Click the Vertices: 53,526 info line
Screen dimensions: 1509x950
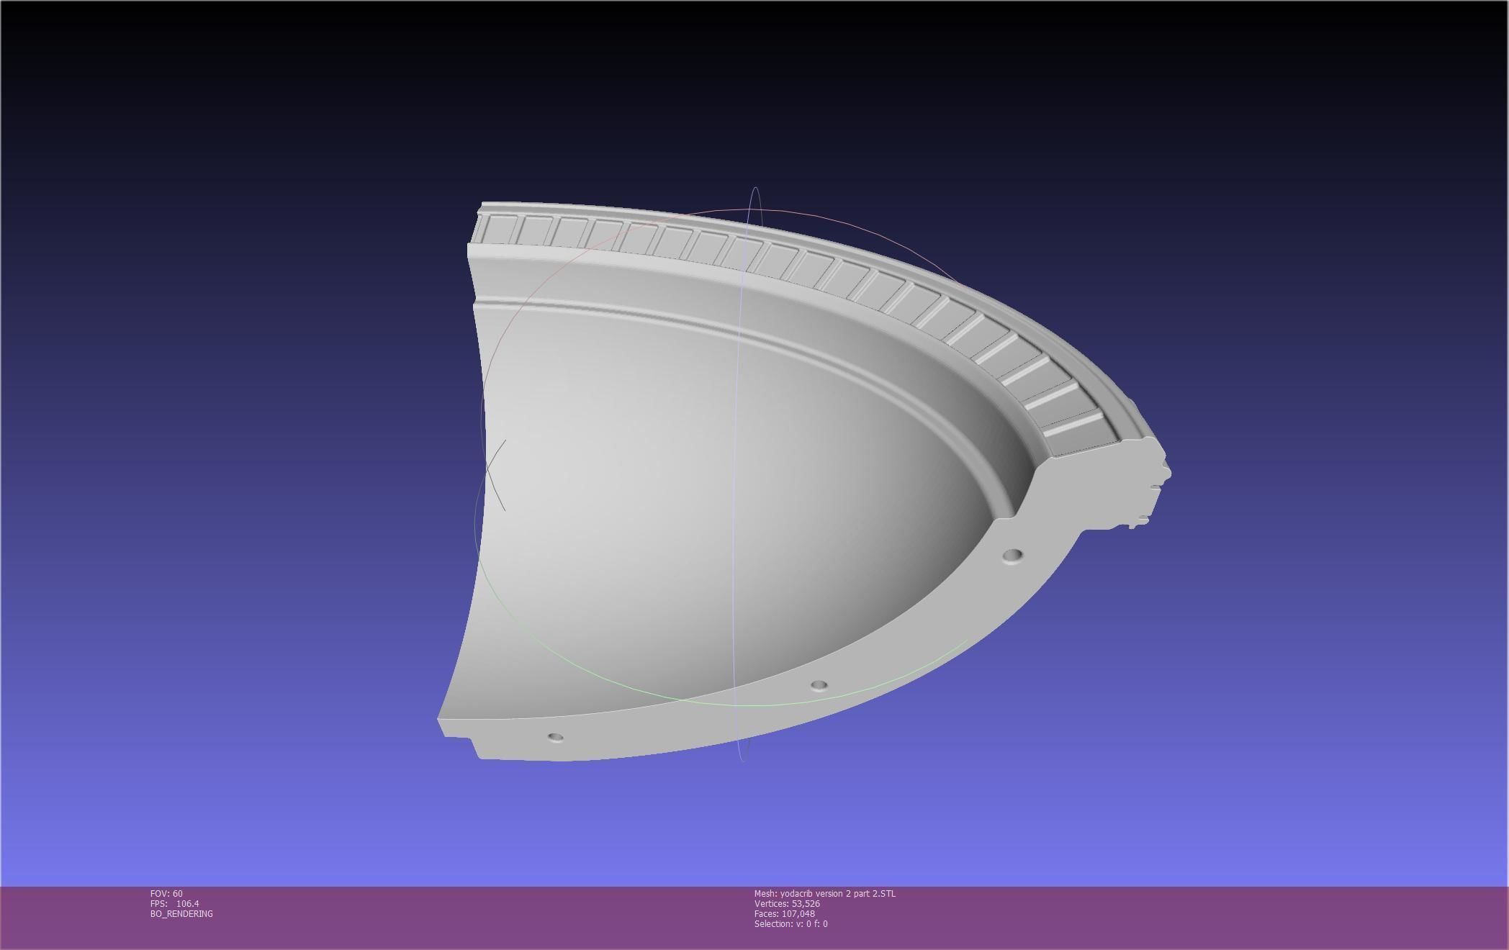tap(786, 903)
